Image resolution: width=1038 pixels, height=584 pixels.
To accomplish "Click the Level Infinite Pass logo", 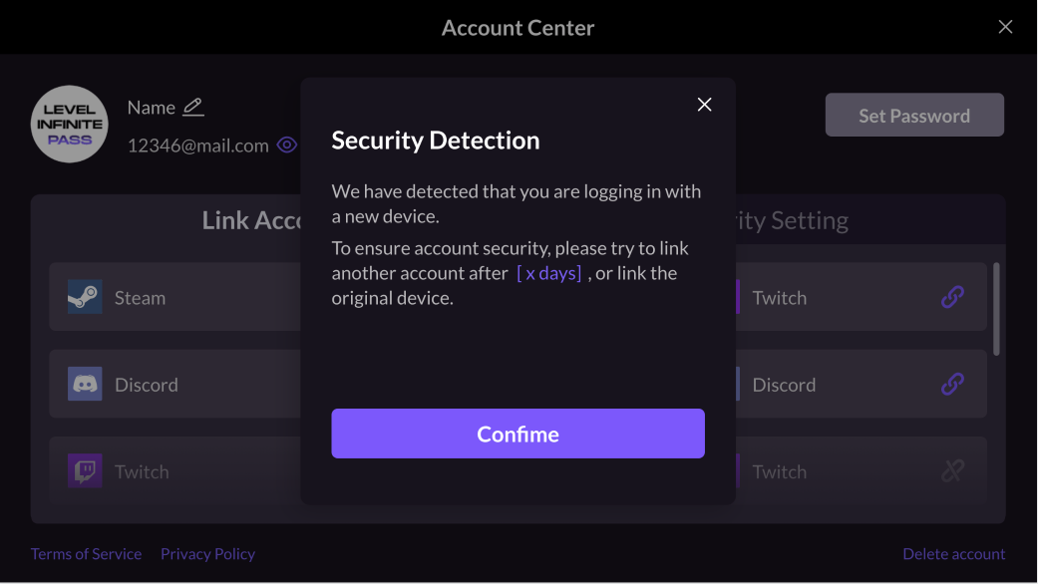I will click(x=69, y=124).
